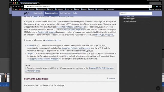
Task: Click the magnifier icon in address bar
Action: pos(150,6)
